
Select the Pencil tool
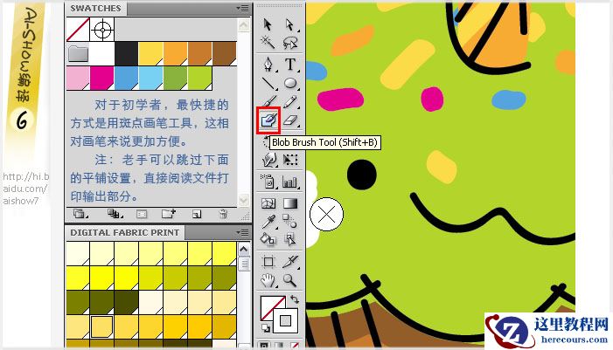[x=290, y=102]
